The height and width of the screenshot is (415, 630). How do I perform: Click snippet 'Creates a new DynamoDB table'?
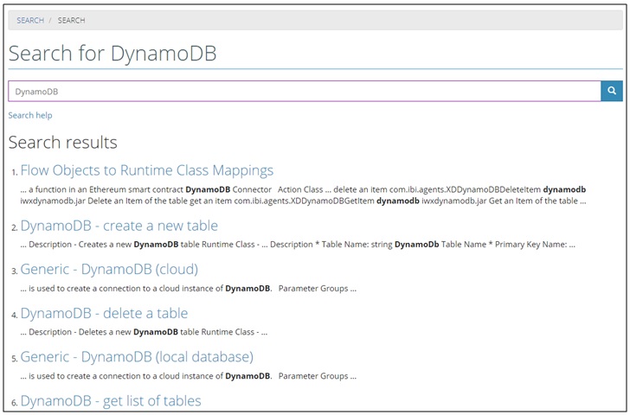tap(298, 245)
